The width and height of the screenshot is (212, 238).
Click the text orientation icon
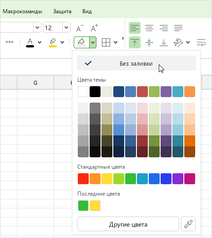(x=178, y=42)
